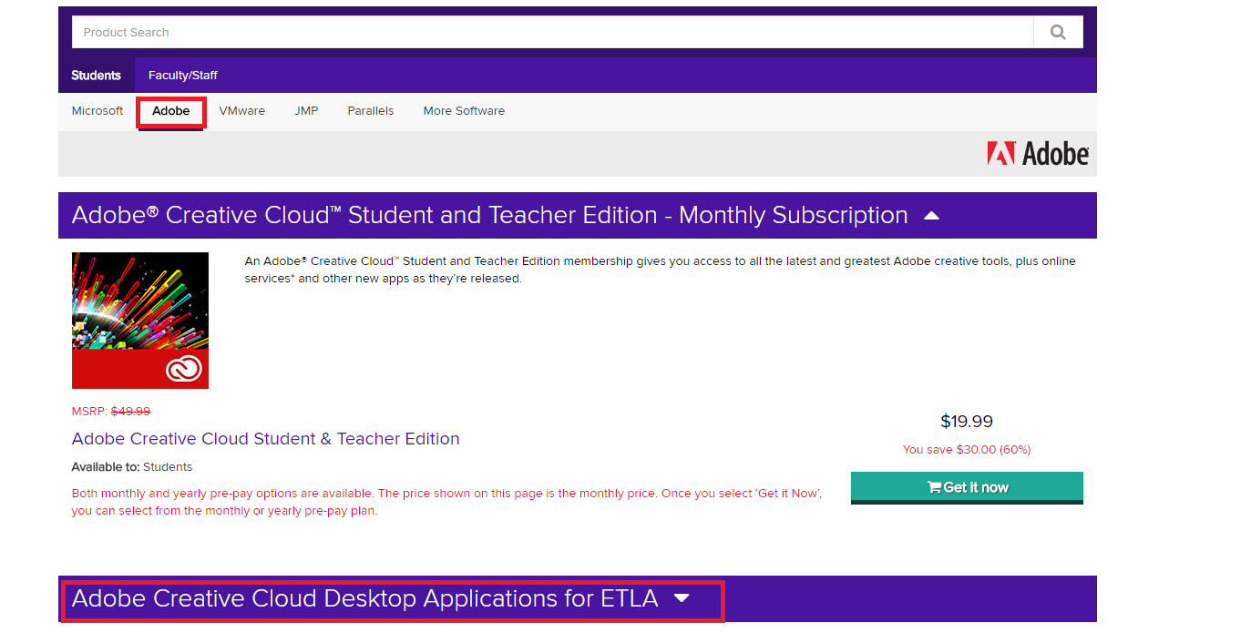Screen dimensions: 1251x643
Task: Open Adobe Creative Cloud Student & Teacher Edition link
Action: tap(265, 439)
